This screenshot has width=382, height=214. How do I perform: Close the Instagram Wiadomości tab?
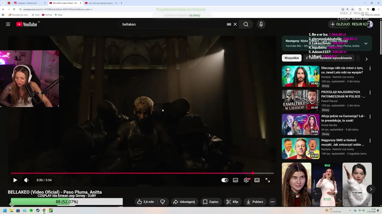tap(45, 3)
